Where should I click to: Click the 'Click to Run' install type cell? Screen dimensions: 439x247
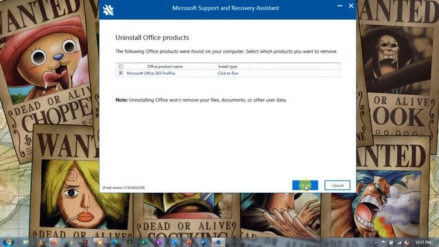pyautogui.click(x=228, y=73)
